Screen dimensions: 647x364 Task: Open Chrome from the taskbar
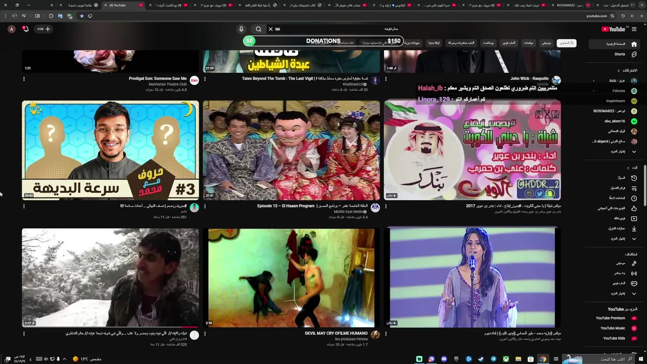[543, 359]
